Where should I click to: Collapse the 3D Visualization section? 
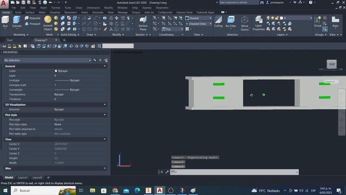tap(104, 105)
